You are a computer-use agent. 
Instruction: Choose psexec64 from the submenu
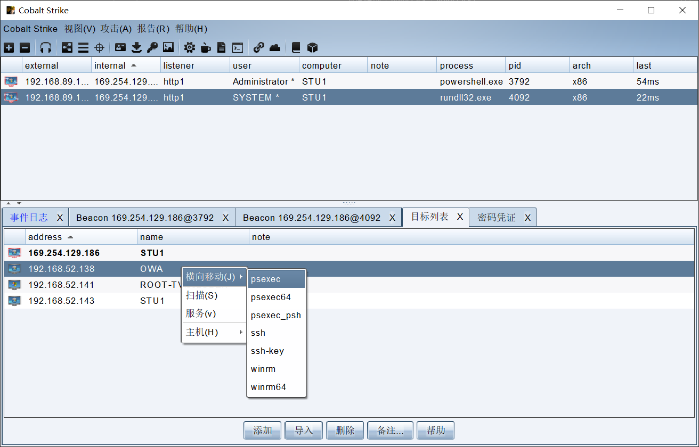277,297
